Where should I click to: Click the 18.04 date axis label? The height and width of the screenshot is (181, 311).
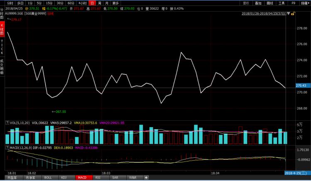pos(215,173)
